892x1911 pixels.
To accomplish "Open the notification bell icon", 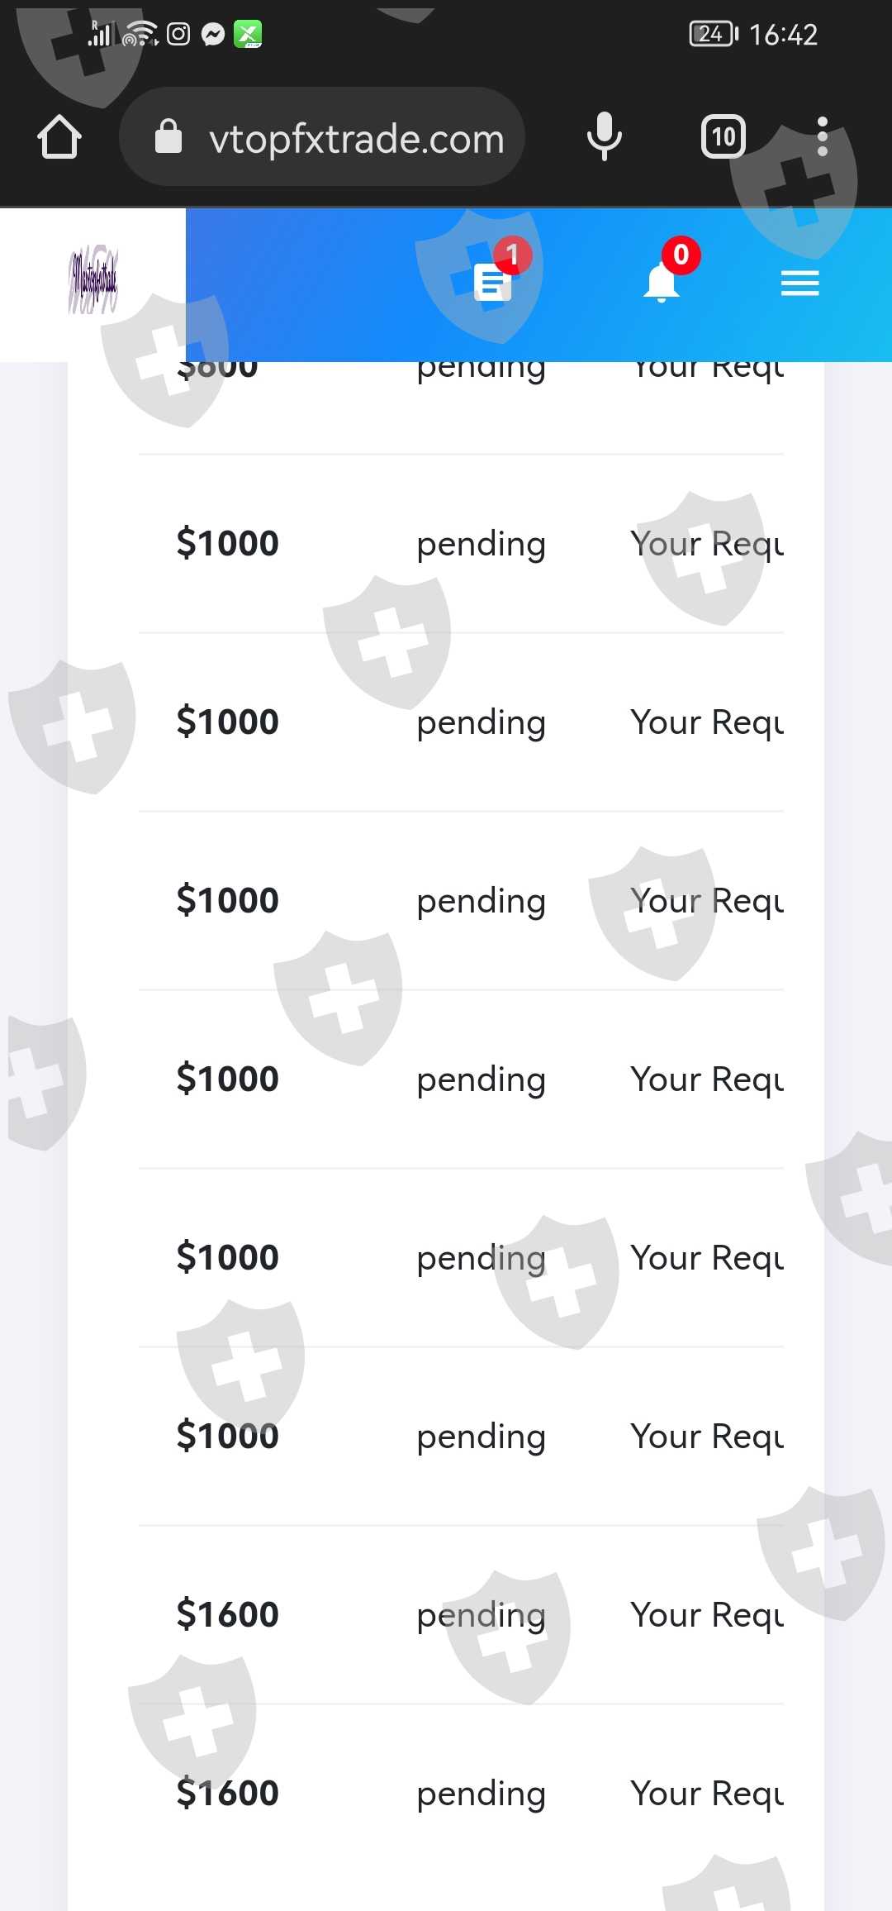I will click(662, 282).
